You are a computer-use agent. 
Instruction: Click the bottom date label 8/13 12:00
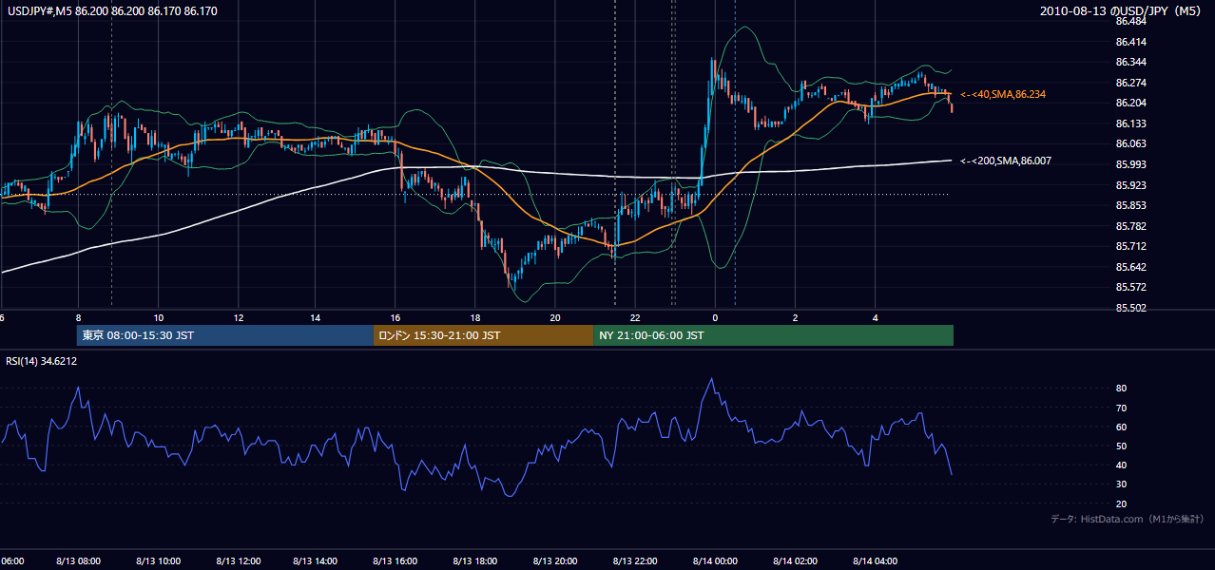pos(238,560)
